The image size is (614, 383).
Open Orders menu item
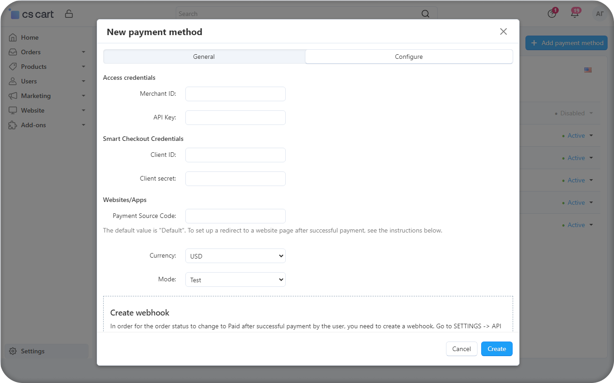pyautogui.click(x=31, y=52)
